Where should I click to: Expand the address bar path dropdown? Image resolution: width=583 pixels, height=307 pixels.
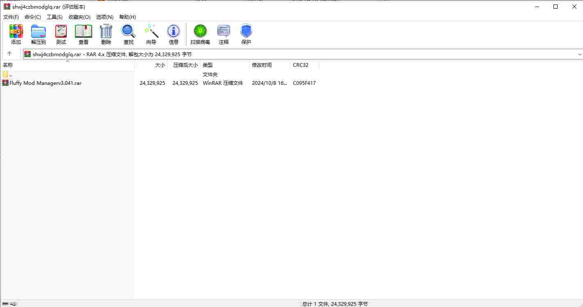(580, 54)
